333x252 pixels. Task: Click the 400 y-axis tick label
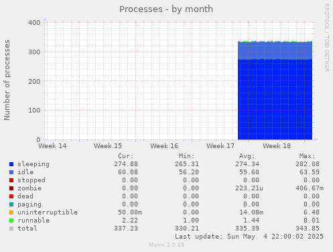point(34,23)
